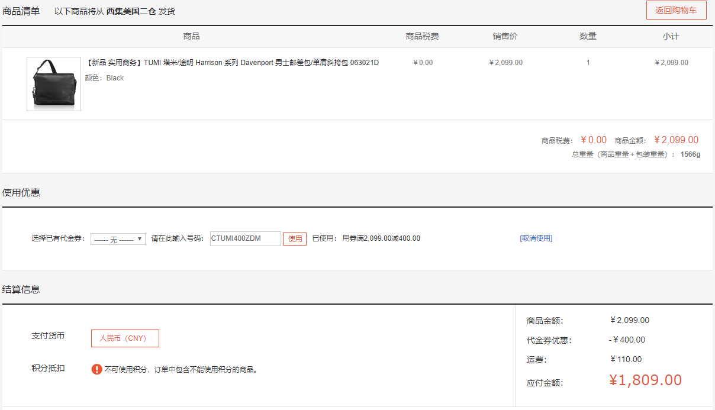The width and height of the screenshot is (715, 410).
Task: Open the TUMI Harrison Davenport product title link
Action: 232,63
